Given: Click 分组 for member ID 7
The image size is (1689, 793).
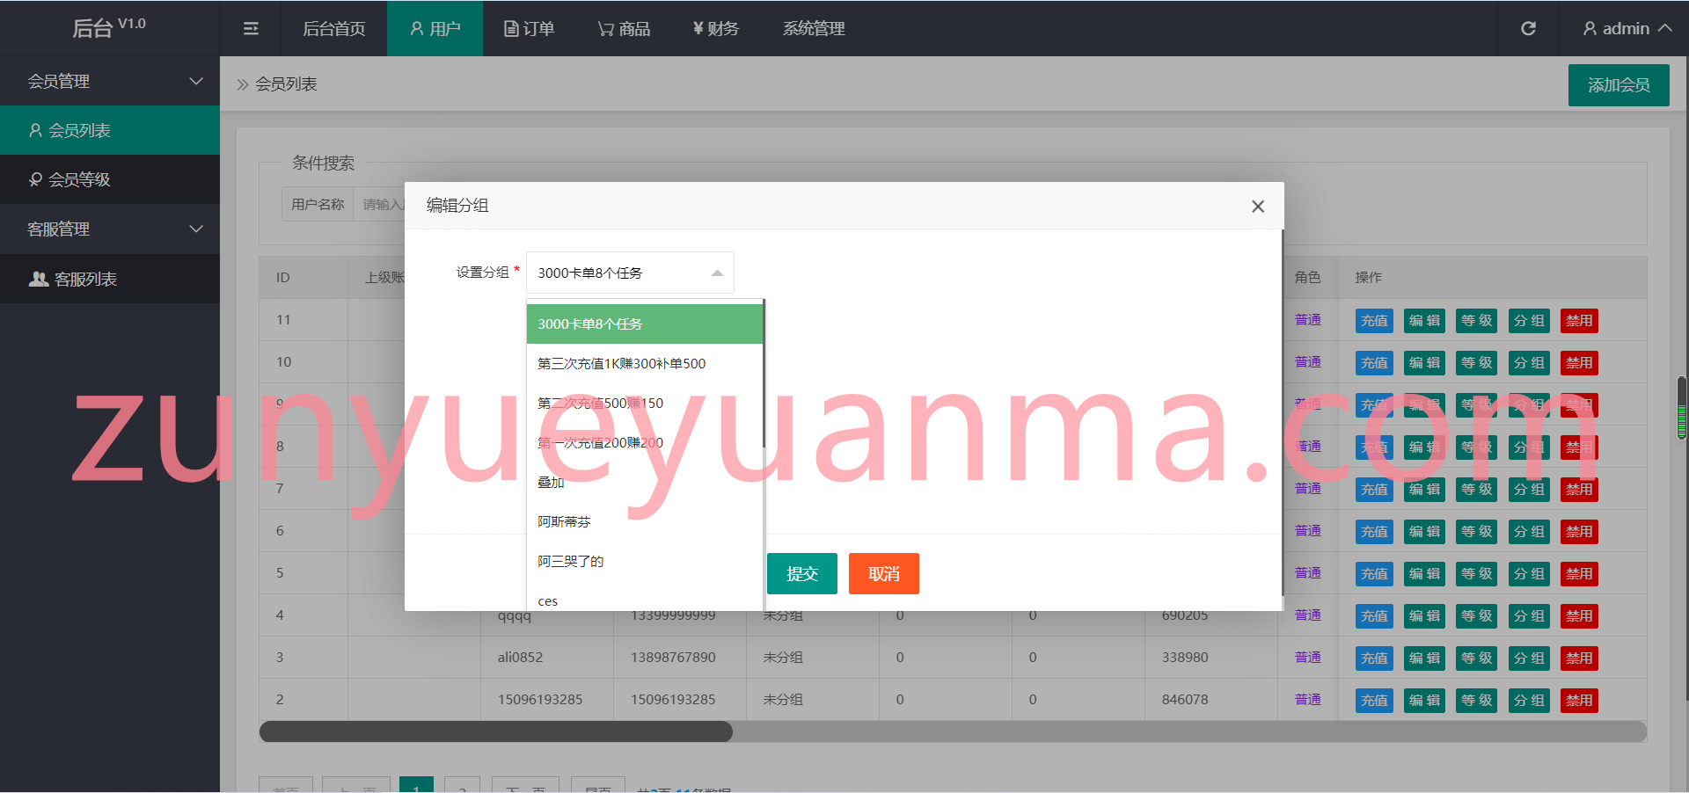Looking at the screenshot, I should pos(1529,490).
